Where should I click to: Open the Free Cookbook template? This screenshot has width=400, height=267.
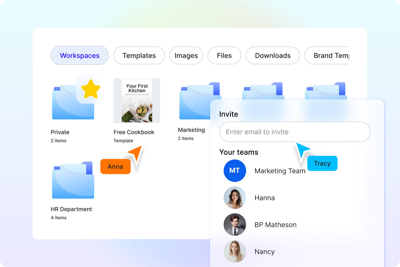[x=137, y=101]
